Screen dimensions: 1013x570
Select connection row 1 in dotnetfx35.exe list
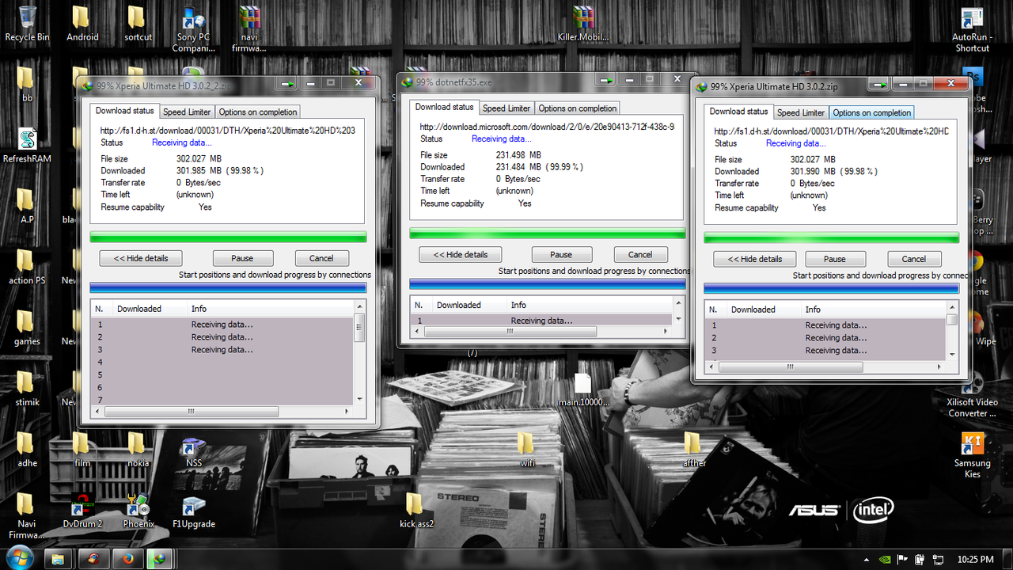(x=541, y=321)
